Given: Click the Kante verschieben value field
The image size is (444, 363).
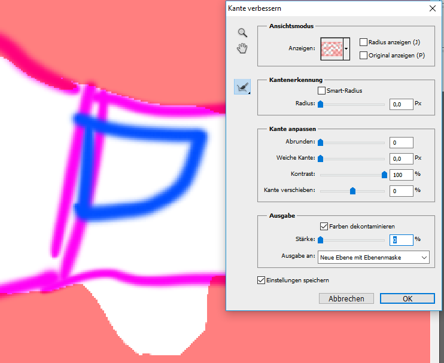Looking at the screenshot, I should (x=402, y=191).
